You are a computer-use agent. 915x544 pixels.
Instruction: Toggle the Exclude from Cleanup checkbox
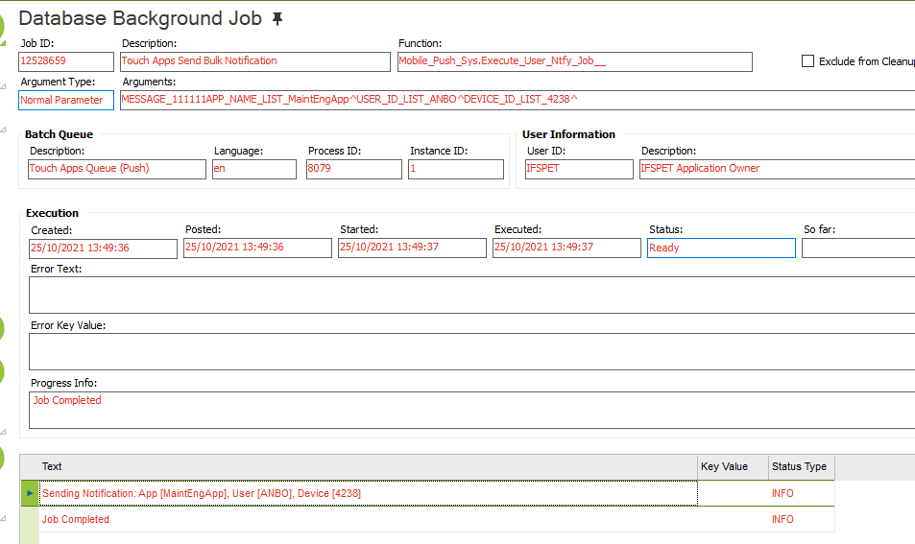coord(807,61)
